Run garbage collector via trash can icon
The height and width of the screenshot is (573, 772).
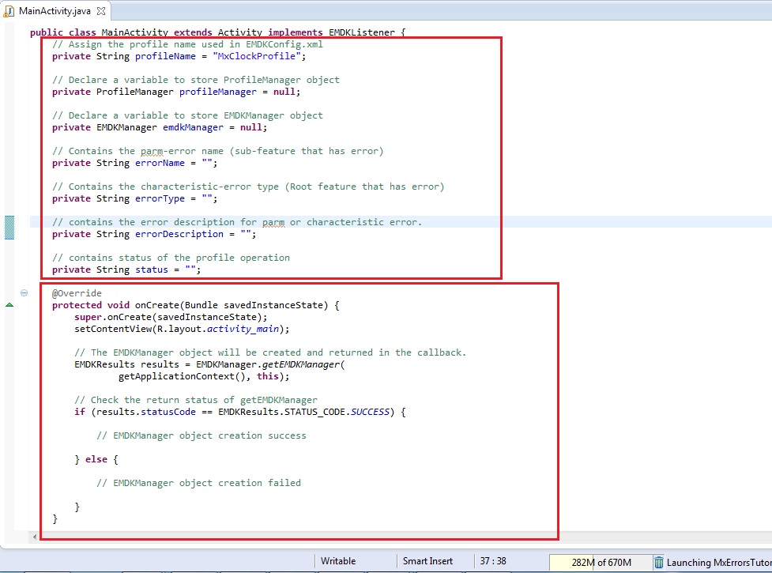658,562
